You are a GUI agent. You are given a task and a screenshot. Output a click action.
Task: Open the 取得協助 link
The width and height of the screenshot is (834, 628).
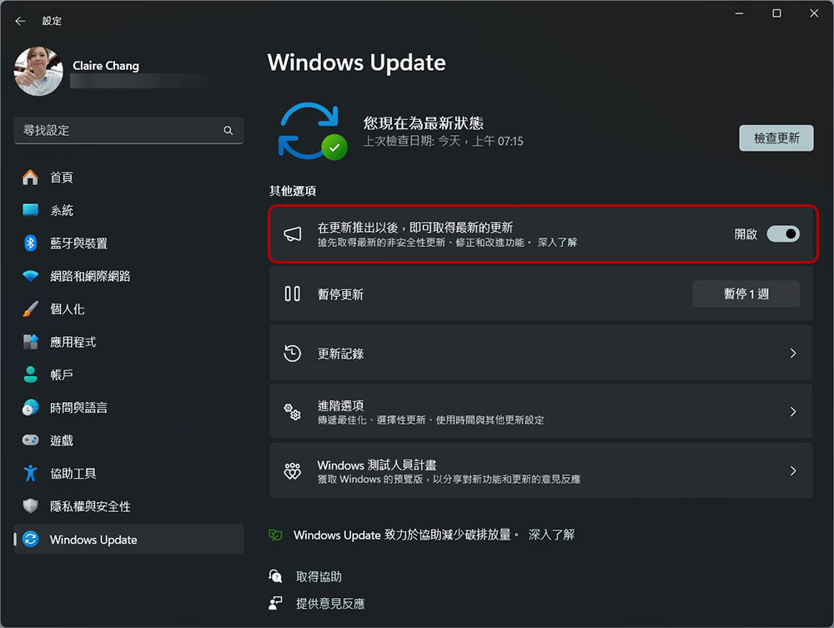pos(319,576)
